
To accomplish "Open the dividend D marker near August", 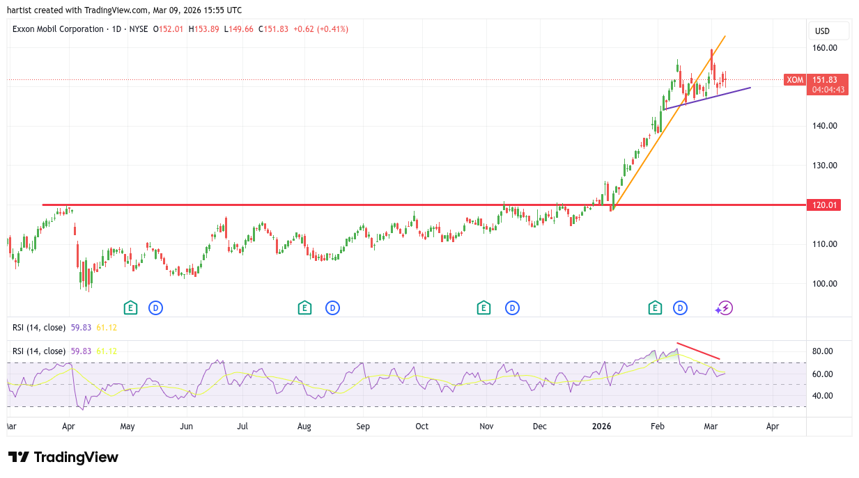I will [x=332, y=308].
